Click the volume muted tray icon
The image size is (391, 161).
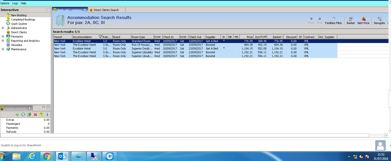[361, 157]
